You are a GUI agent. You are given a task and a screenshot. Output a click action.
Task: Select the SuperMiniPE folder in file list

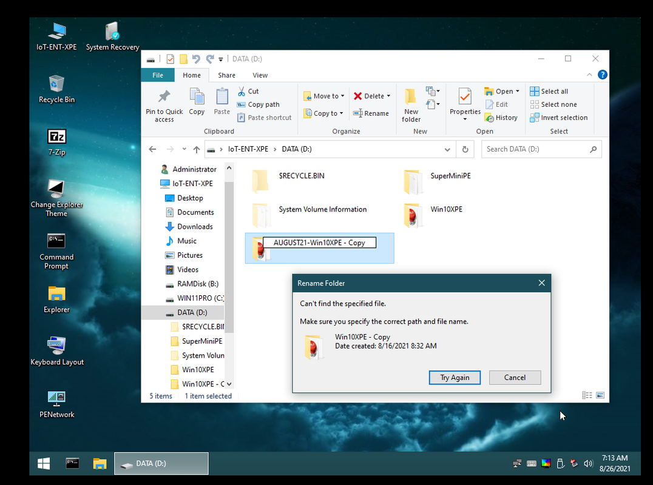[x=438, y=182]
